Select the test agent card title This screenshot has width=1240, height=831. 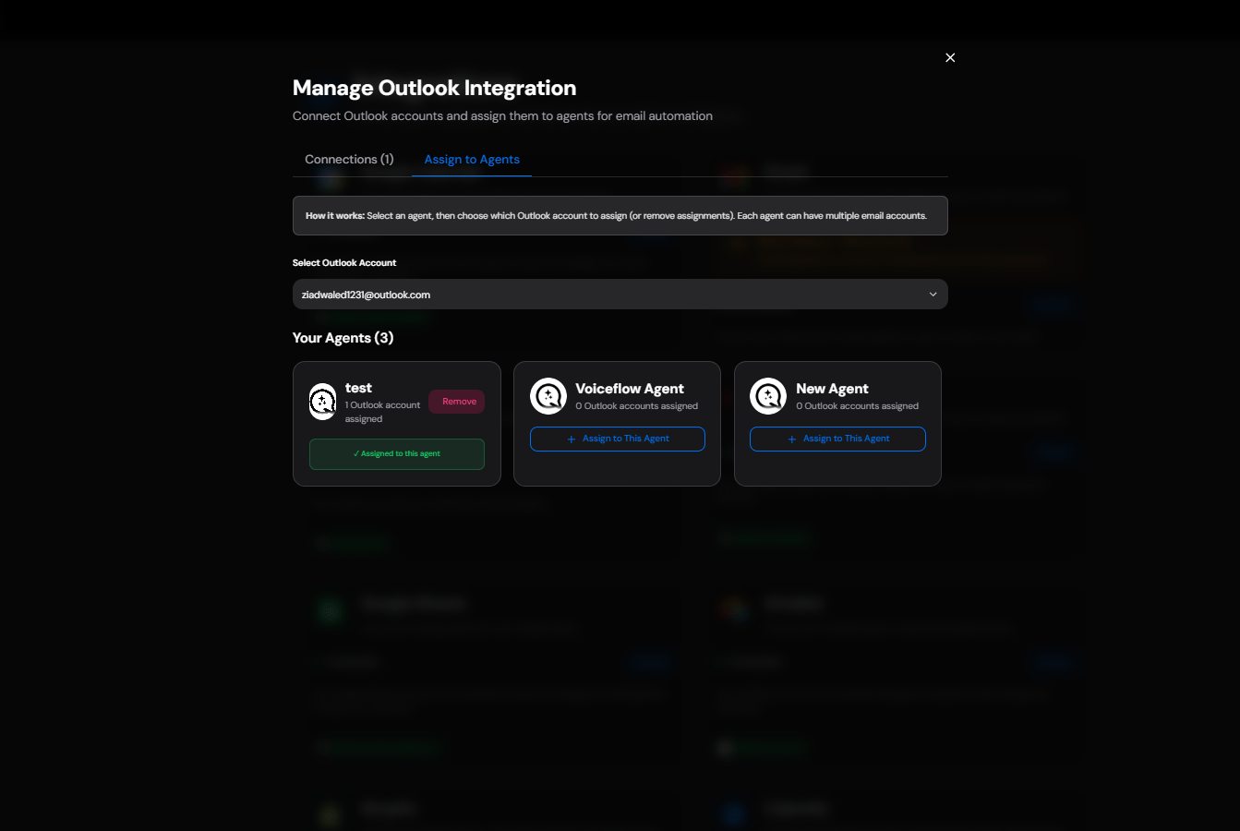pyautogui.click(x=358, y=388)
